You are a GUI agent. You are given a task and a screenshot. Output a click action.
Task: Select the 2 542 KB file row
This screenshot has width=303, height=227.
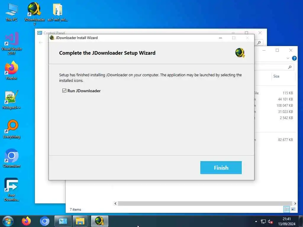pos(275,118)
